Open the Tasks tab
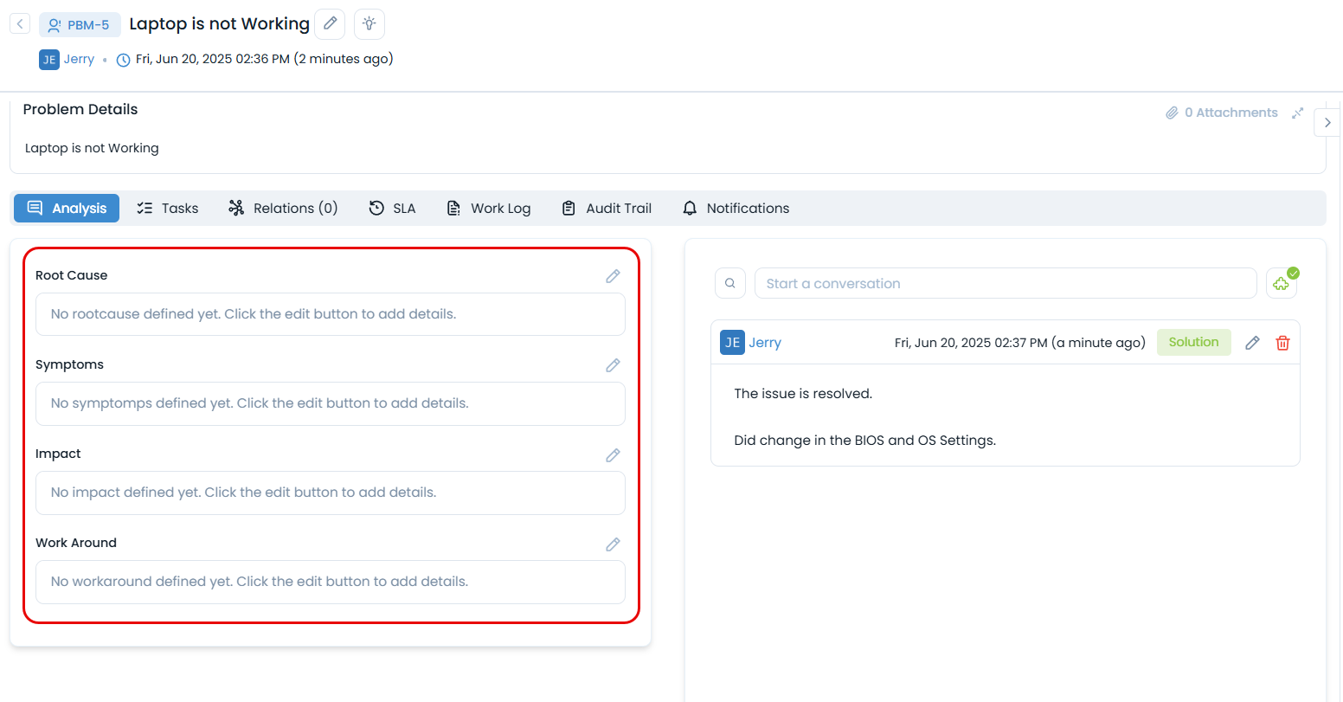This screenshot has width=1343, height=702. click(x=168, y=209)
